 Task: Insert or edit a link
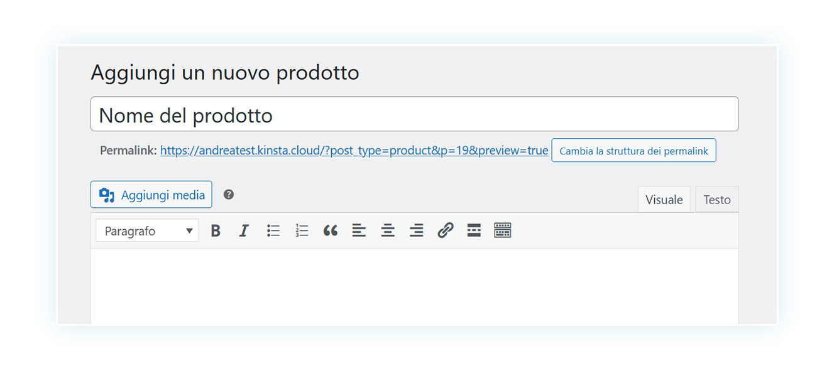click(x=445, y=230)
